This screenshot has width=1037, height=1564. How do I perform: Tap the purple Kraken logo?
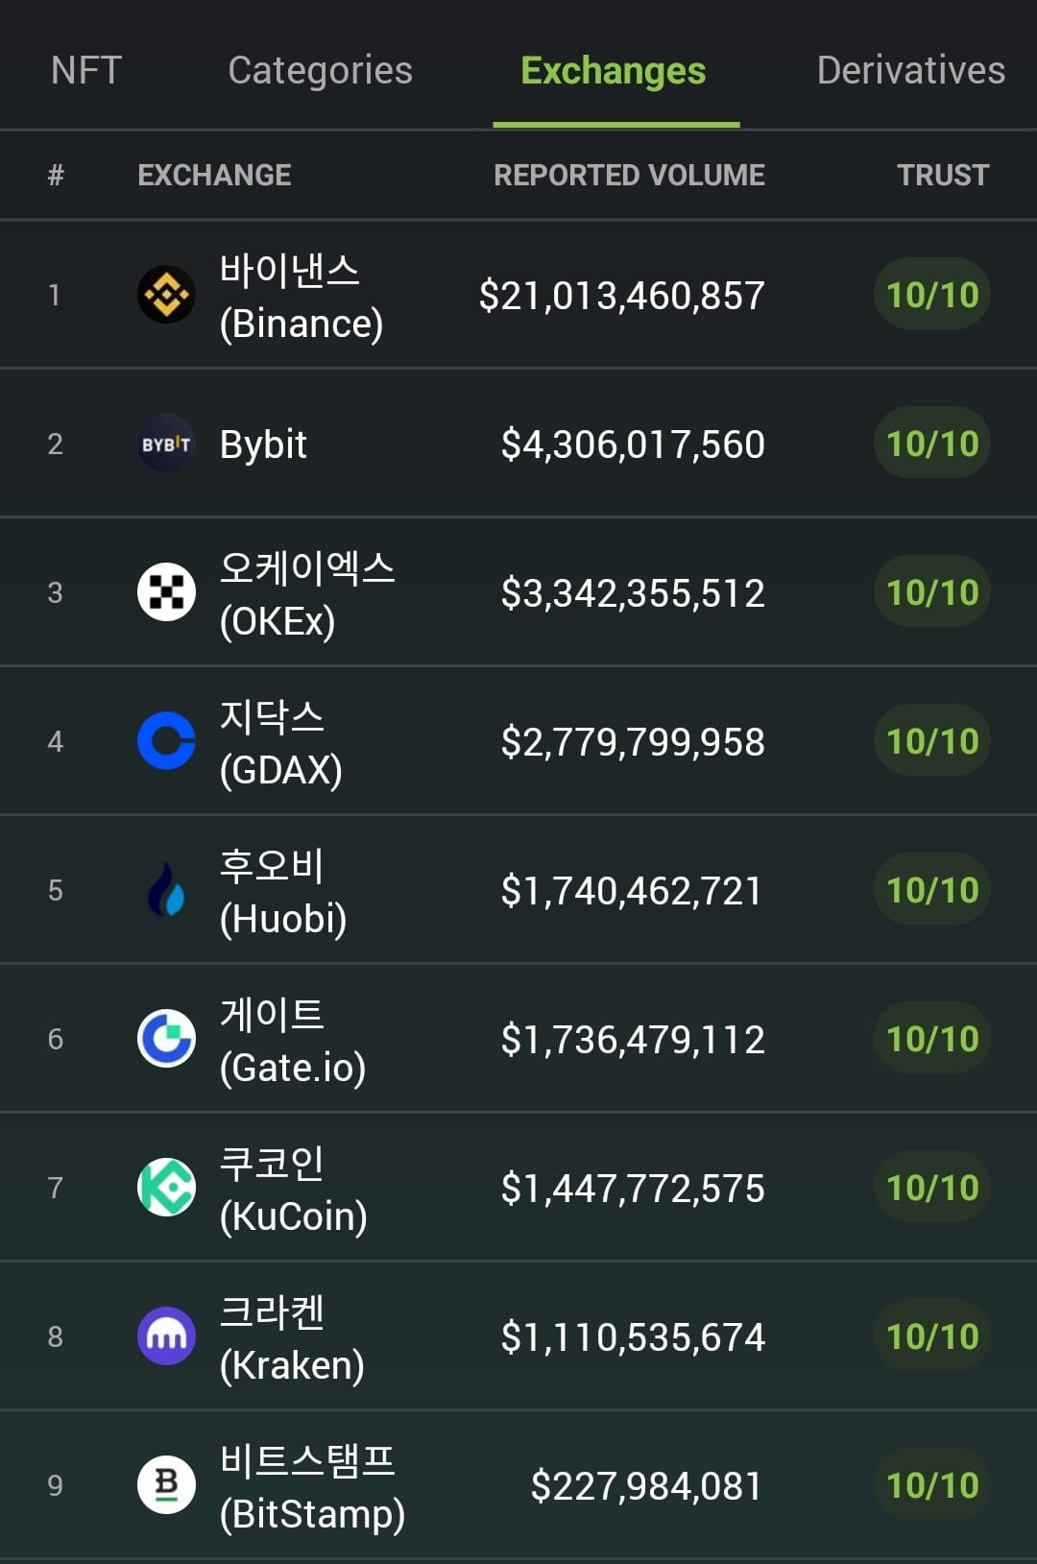166,1336
